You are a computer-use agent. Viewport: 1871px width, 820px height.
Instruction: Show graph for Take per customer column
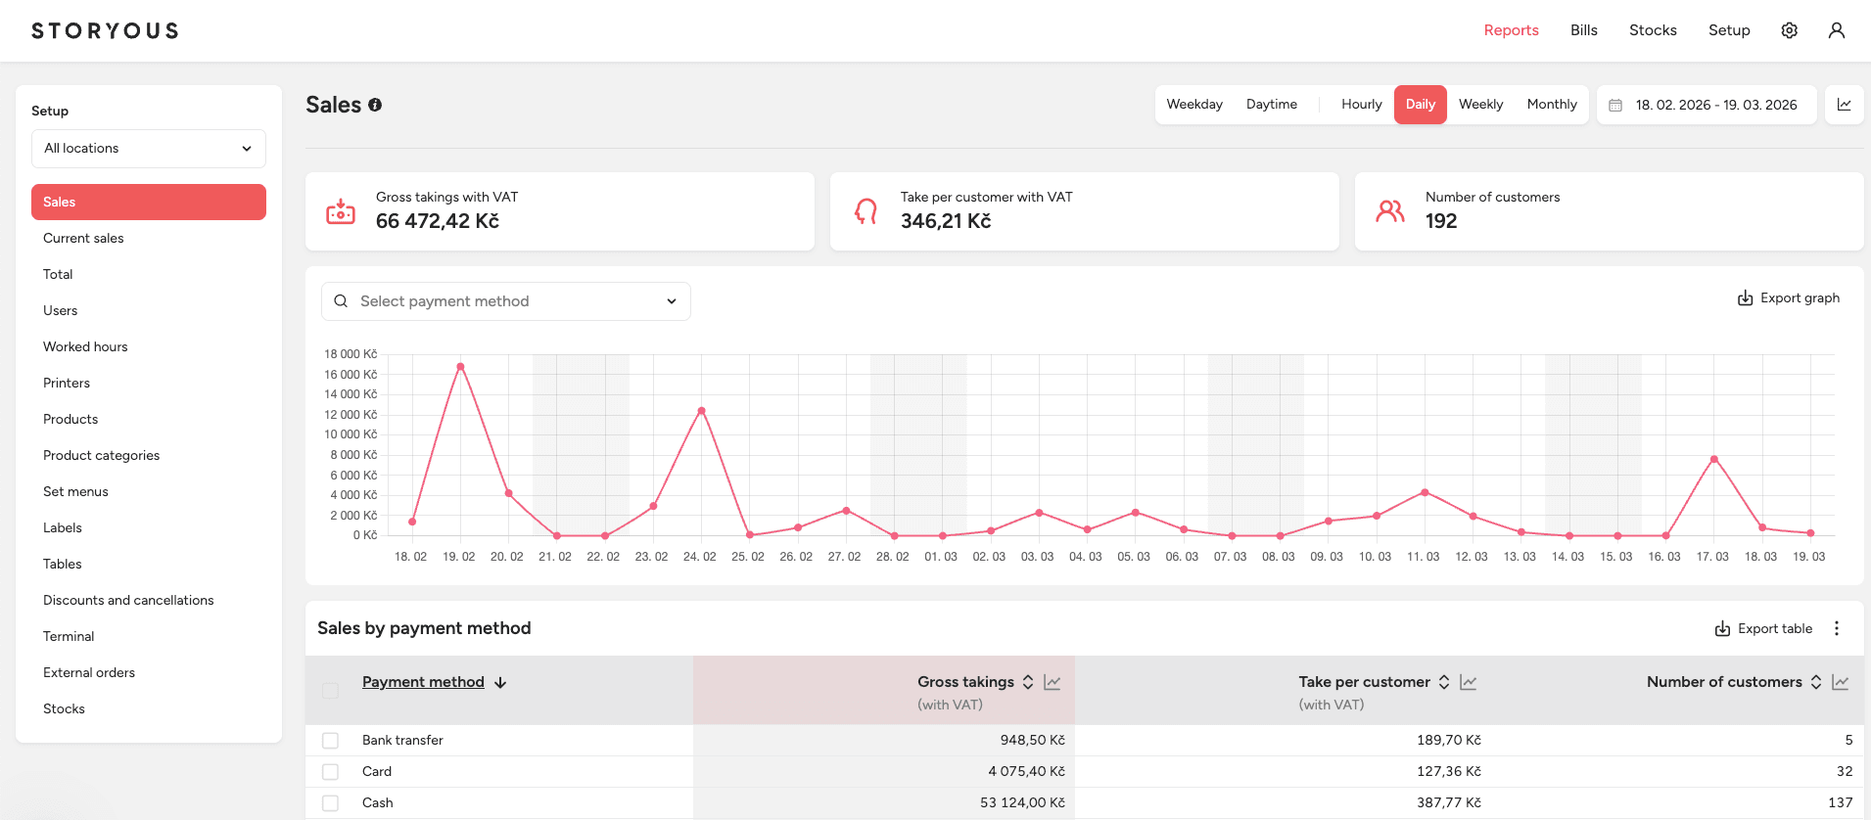pos(1468,682)
